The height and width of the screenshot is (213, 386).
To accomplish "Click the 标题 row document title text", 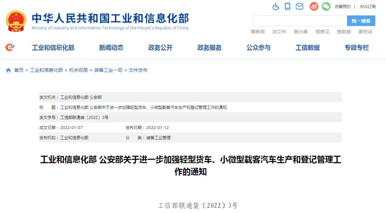I will tap(144, 107).
